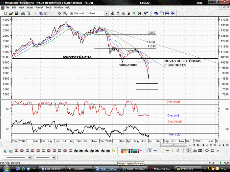230x172 pixels.
Task: Select the crosshair pointer tool
Action: (x=155, y=150)
